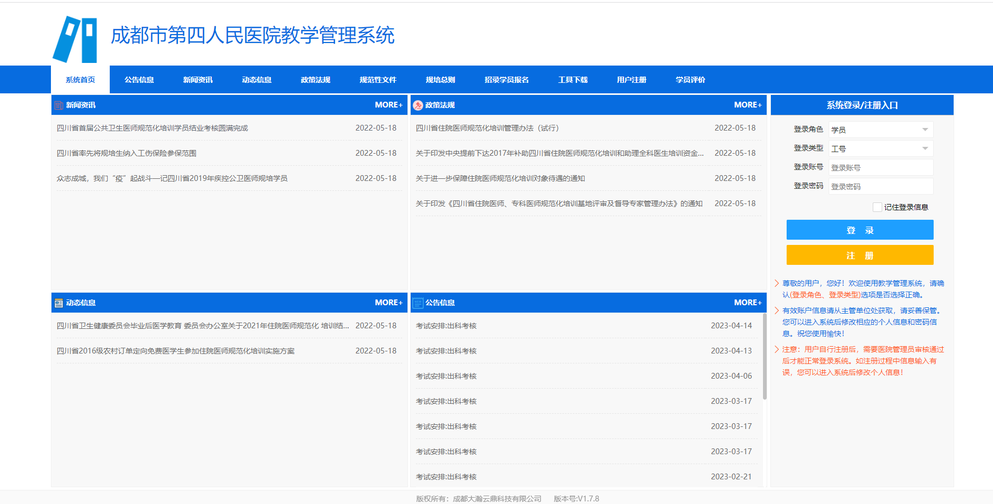Open news 众志成城，我们"疫"起战斗 article

[172, 178]
